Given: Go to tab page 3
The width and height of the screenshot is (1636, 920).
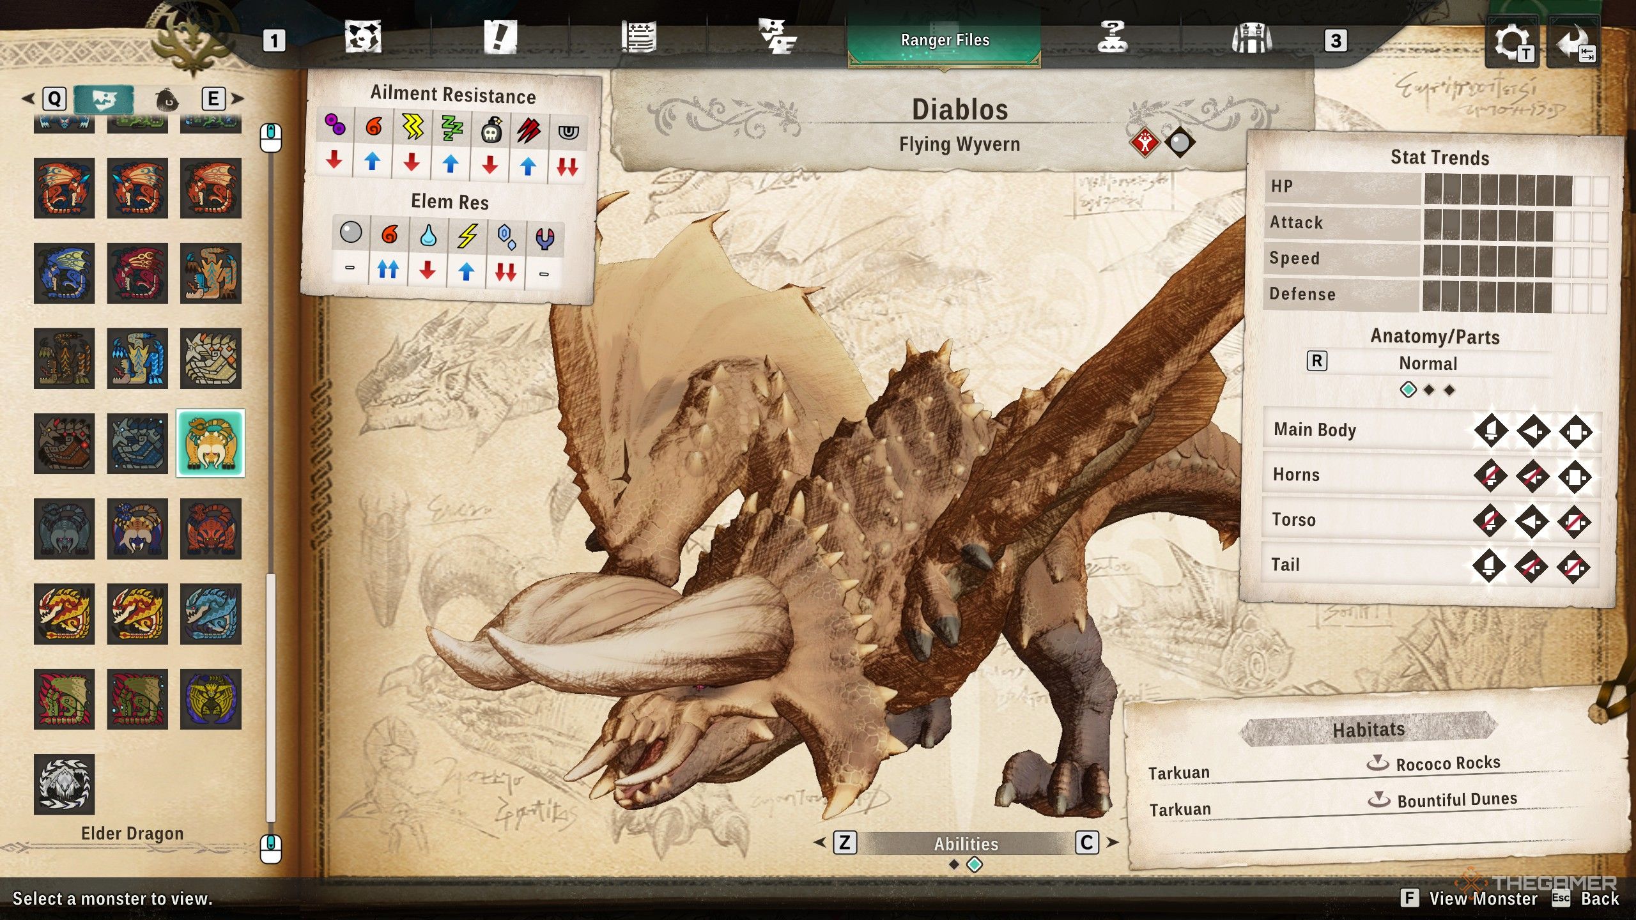Looking at the screenshot, I should (1335, 41).
